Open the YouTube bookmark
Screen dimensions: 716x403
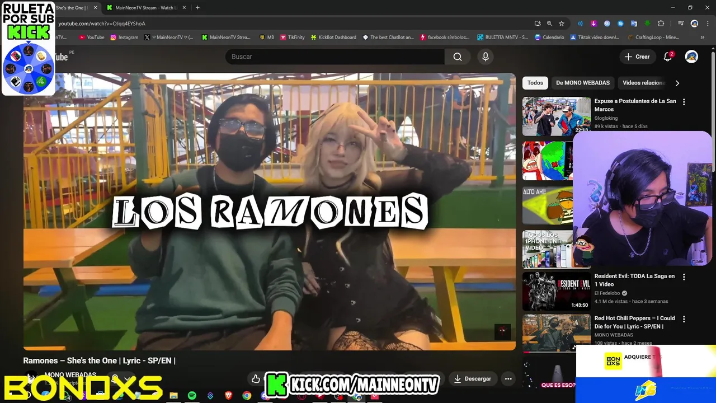click(x=92, y=38)
